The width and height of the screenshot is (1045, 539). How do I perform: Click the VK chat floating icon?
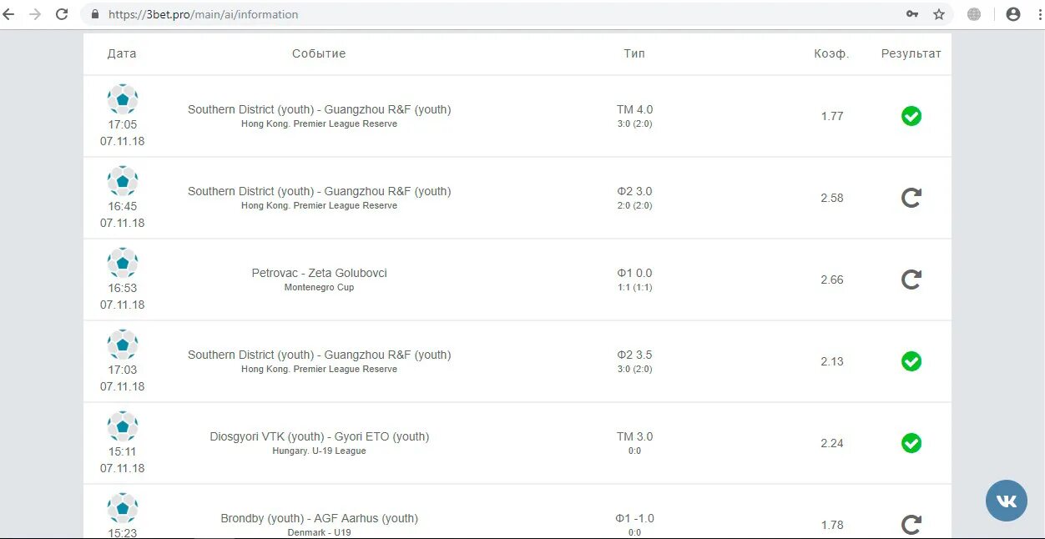[1006, 501]
